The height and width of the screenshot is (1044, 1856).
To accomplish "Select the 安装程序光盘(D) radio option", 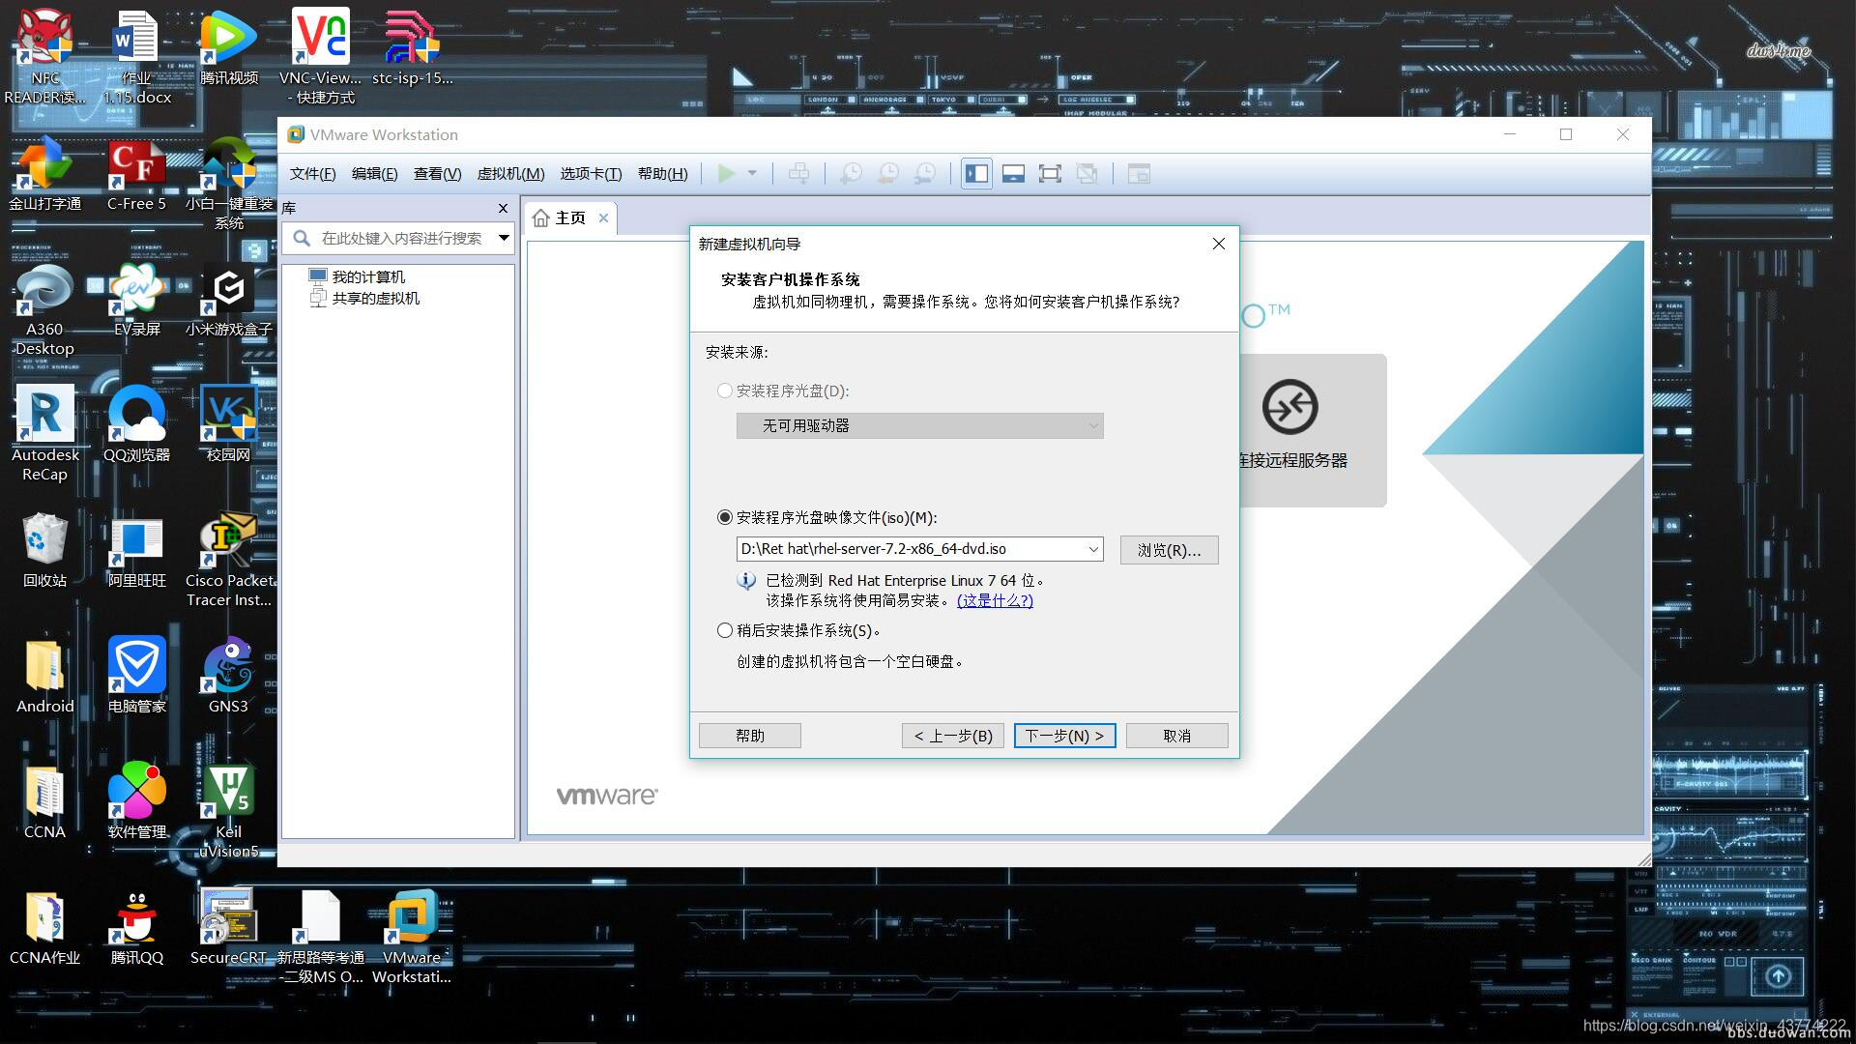I will tap(724, 391).
